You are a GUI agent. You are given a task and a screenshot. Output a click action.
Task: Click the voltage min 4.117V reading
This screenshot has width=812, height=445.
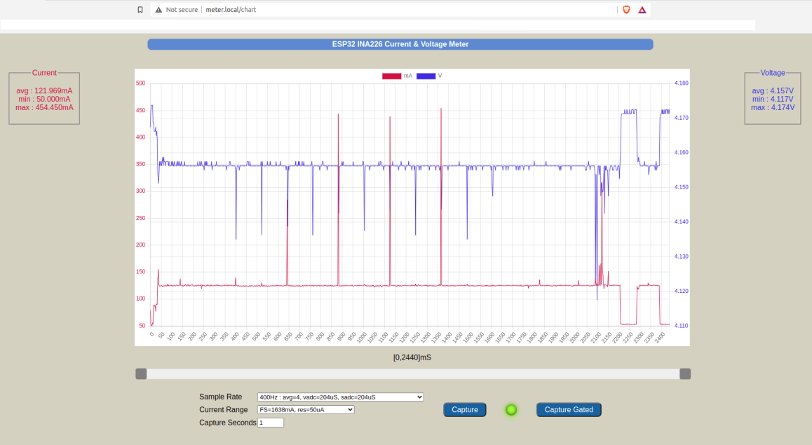pyautogui.click(x=773, y=100)
